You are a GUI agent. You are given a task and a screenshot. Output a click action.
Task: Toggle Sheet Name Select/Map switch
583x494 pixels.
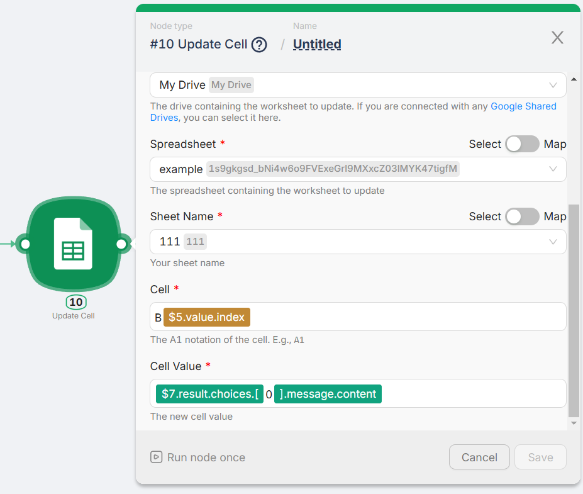coord(523,216)
